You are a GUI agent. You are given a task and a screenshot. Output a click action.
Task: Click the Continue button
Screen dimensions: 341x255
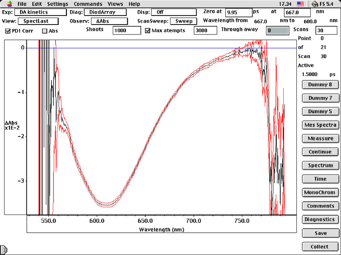tap(321, 152)
